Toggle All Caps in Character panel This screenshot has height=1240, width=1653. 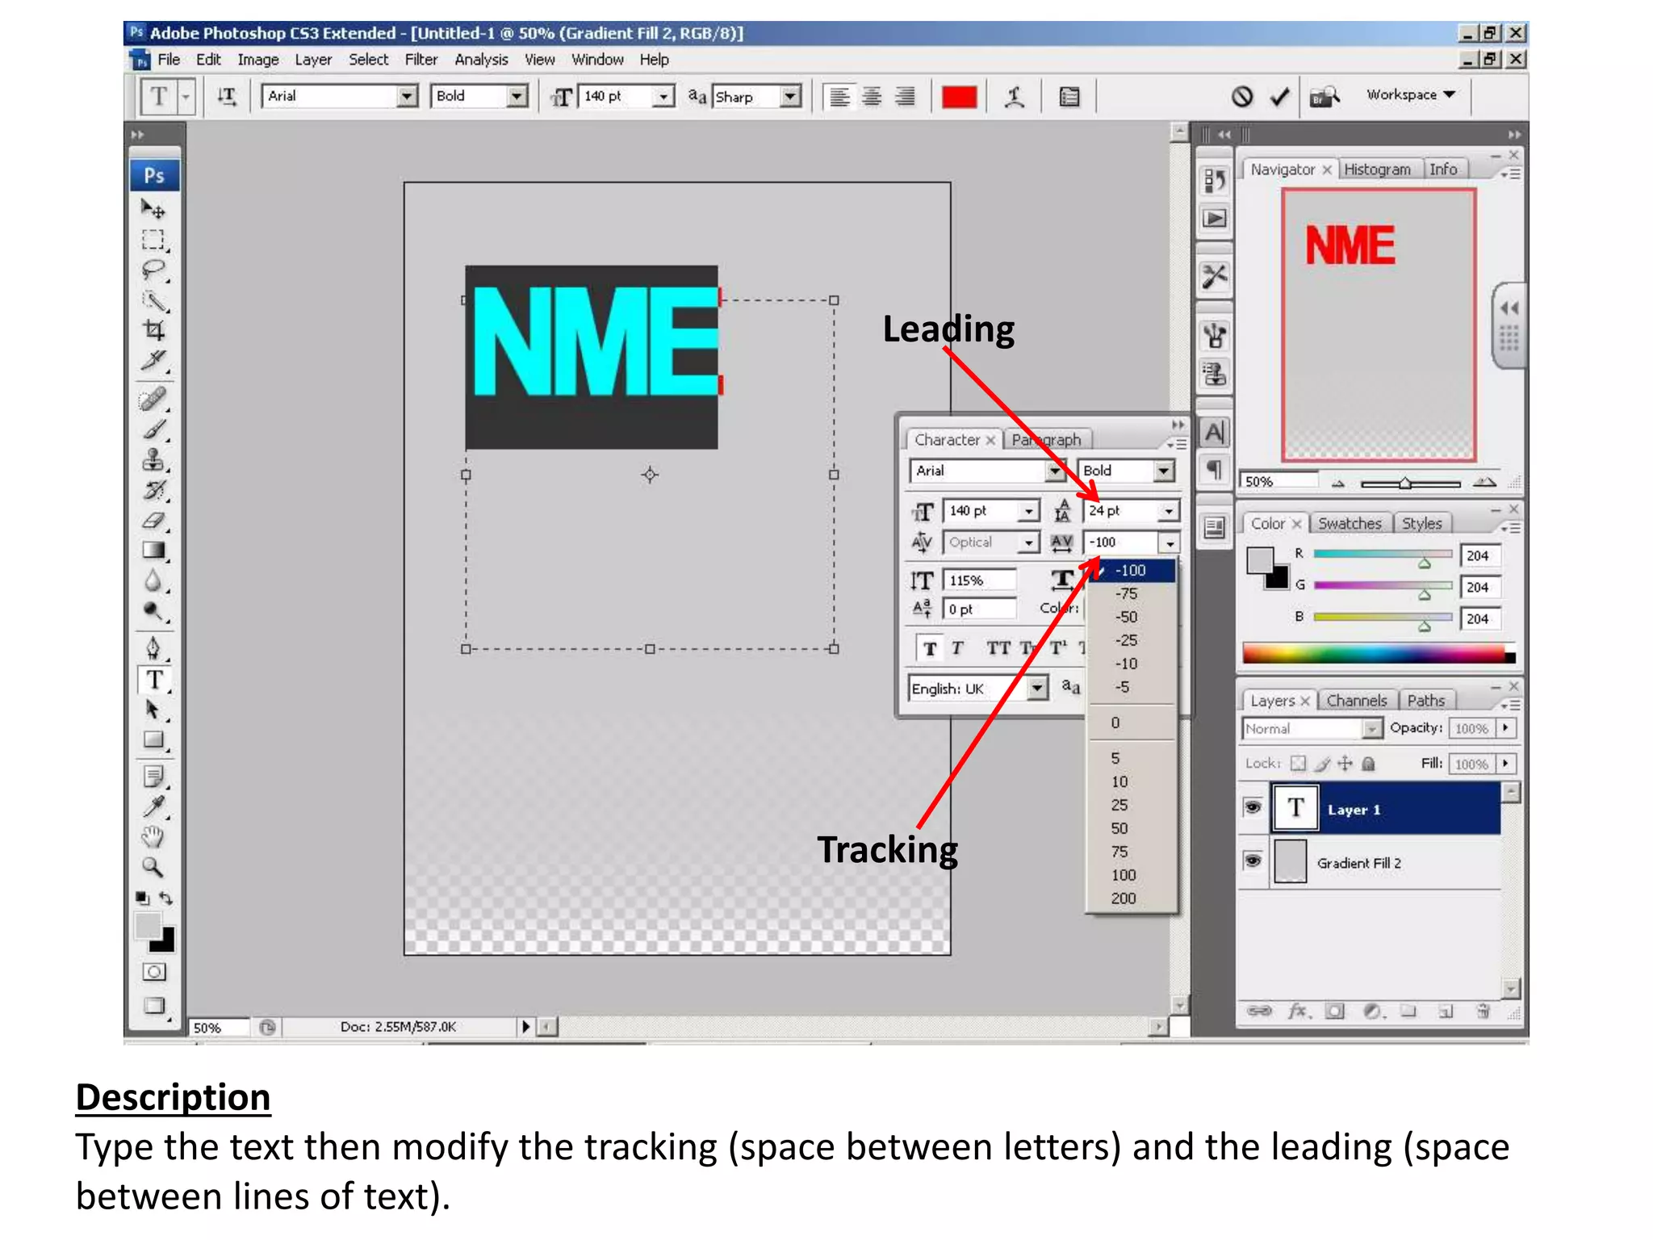[998, 648]
